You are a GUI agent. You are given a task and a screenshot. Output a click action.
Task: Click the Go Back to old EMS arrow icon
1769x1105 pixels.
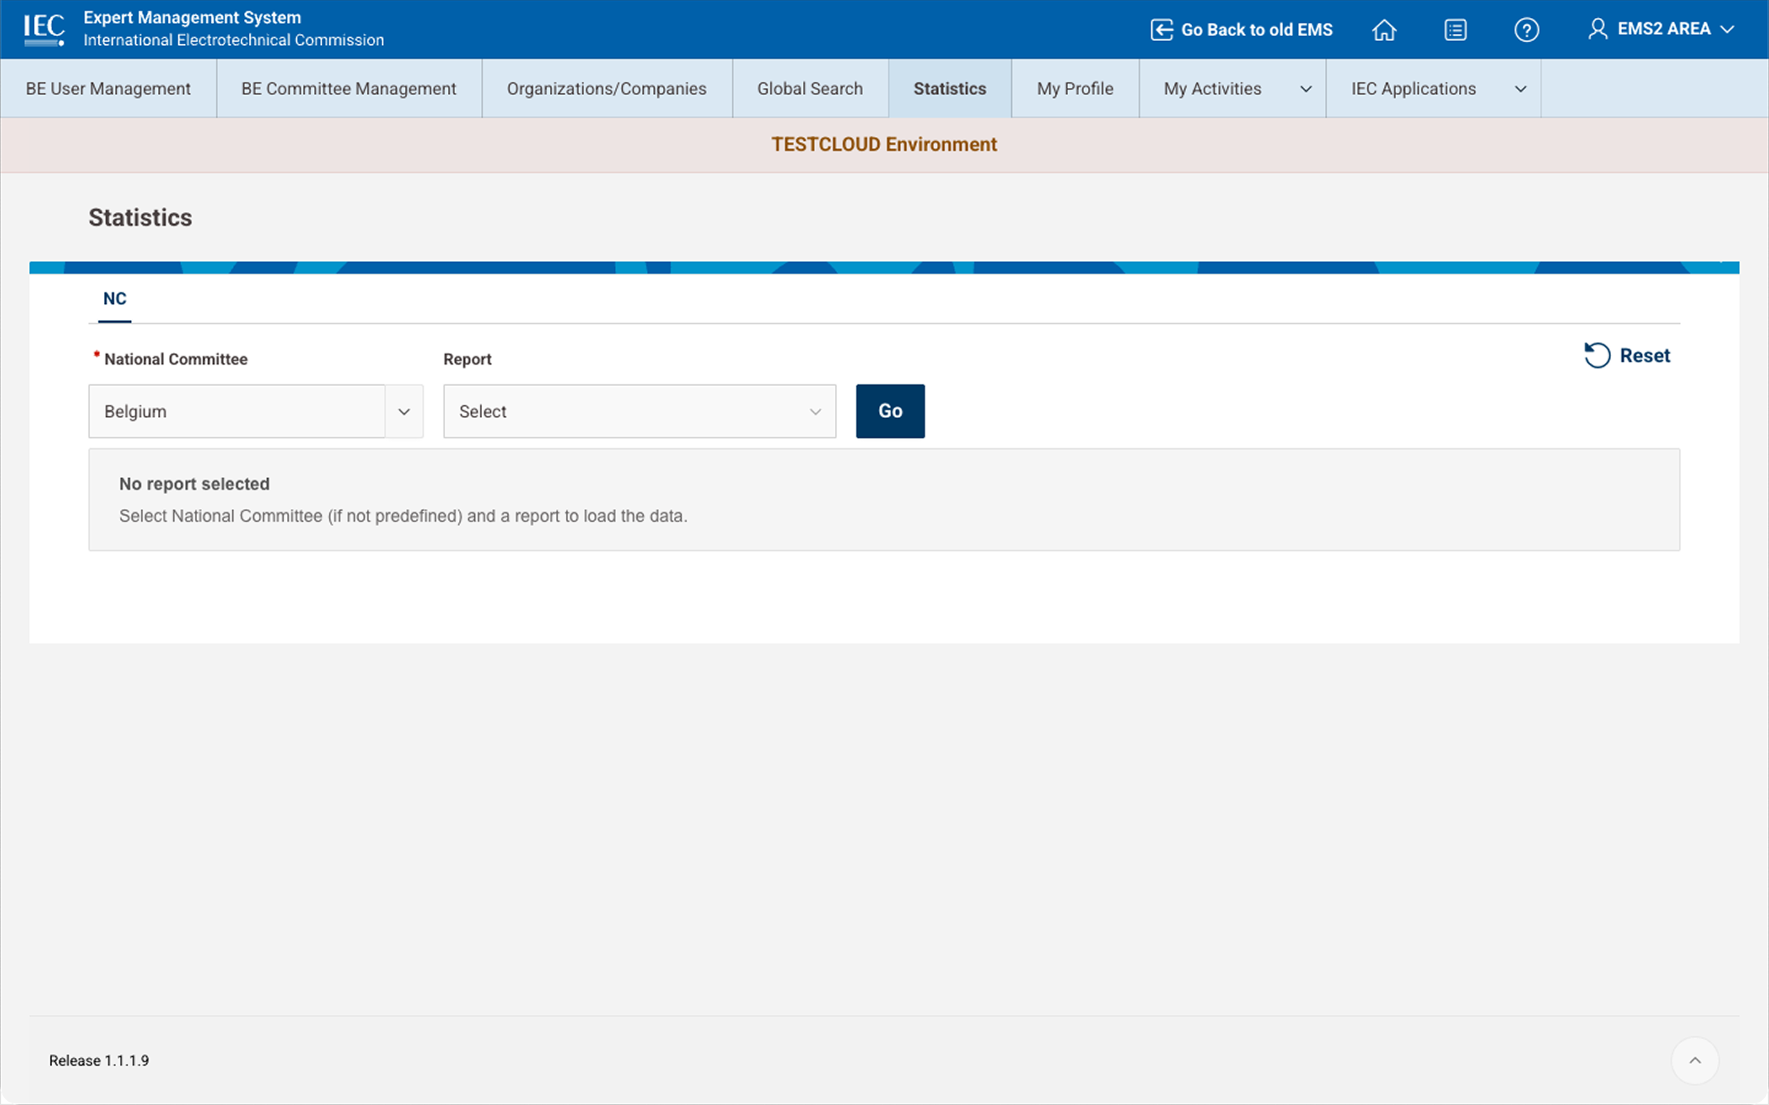tap(1161, 30)
